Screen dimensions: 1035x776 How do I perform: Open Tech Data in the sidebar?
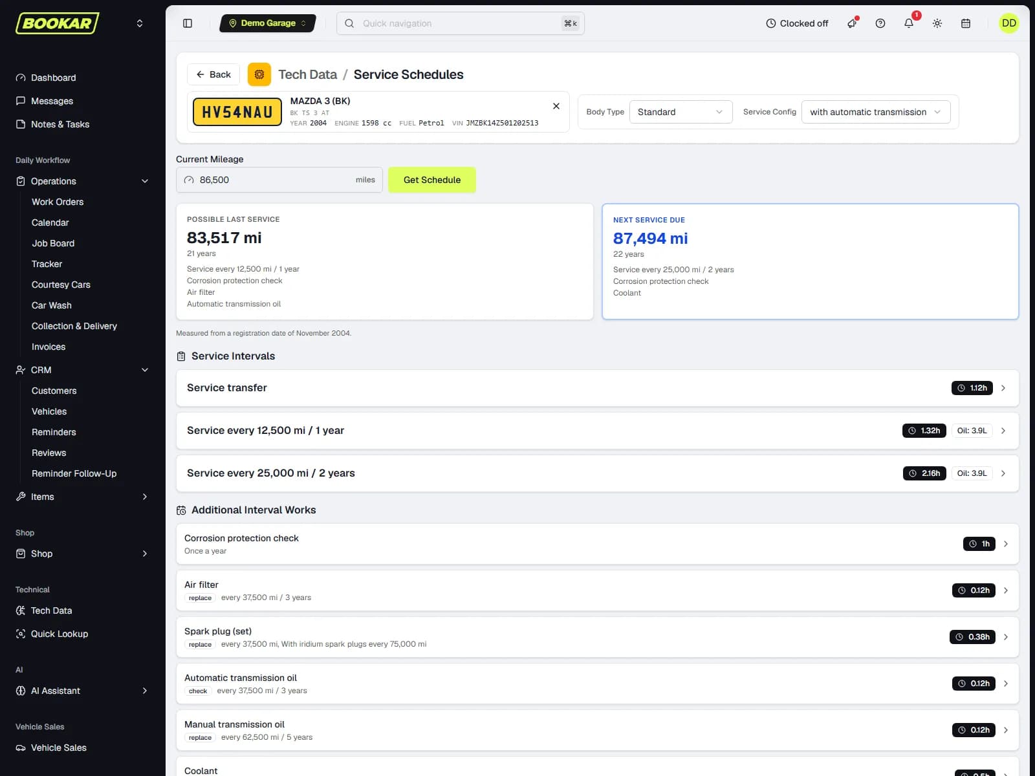pos(83,610)
